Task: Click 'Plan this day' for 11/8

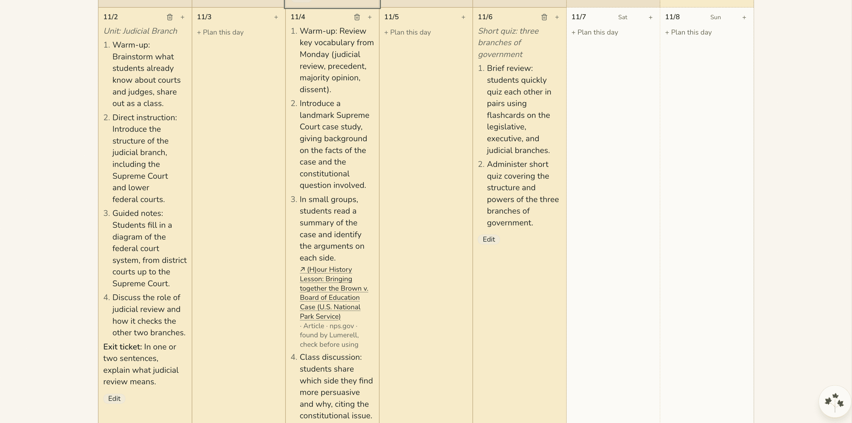Action: pyautogui.click(x=688, y=32)
